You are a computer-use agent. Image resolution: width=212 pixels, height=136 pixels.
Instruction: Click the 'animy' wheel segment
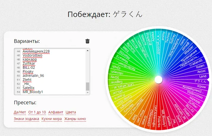163,36
